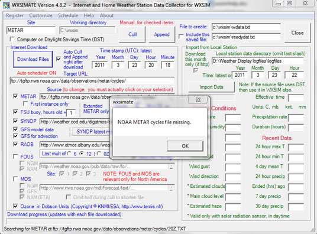
Task: Click the time stamp Hour field 20
Action: [151, 65]
